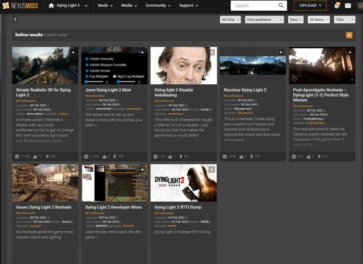
Task: Click the Disable Antialiasing face thumbnail
Action: 184,66
